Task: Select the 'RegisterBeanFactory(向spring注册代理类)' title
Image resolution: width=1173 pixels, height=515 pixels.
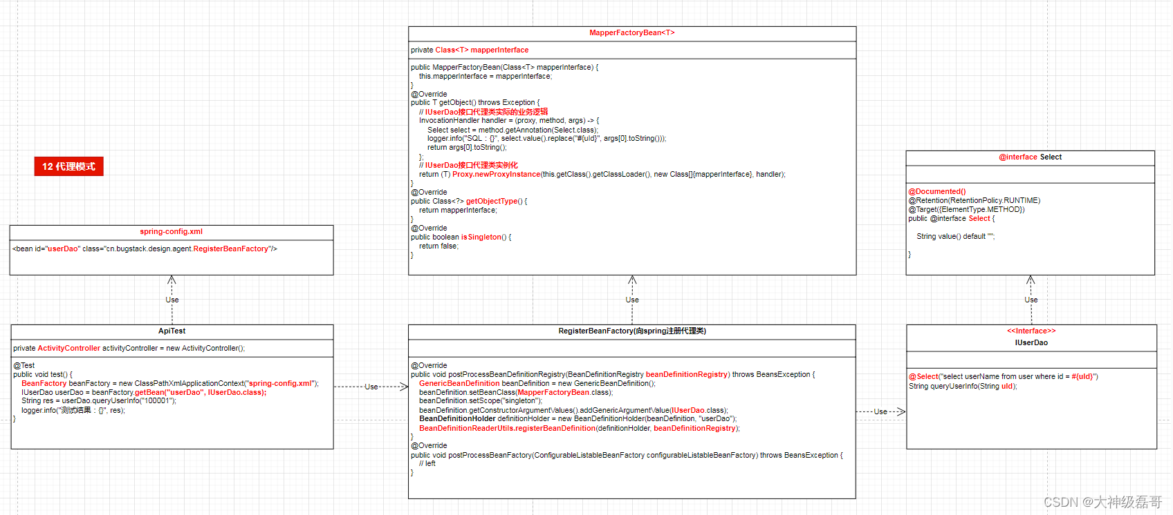Action: pos(632,331)
